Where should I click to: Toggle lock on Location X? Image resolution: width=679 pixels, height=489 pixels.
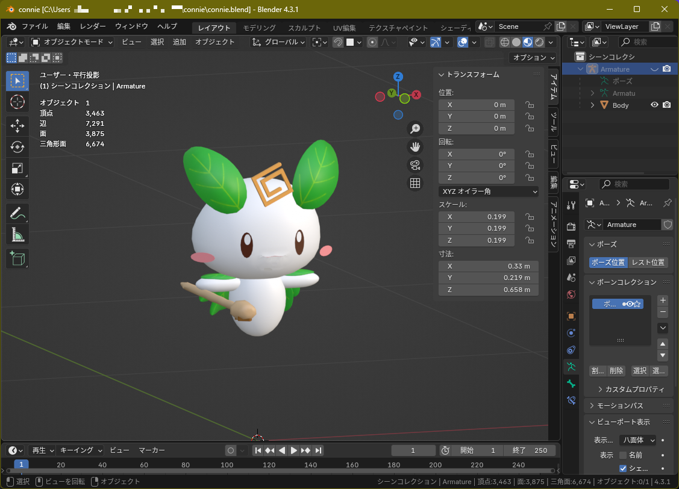click(529, 105)
